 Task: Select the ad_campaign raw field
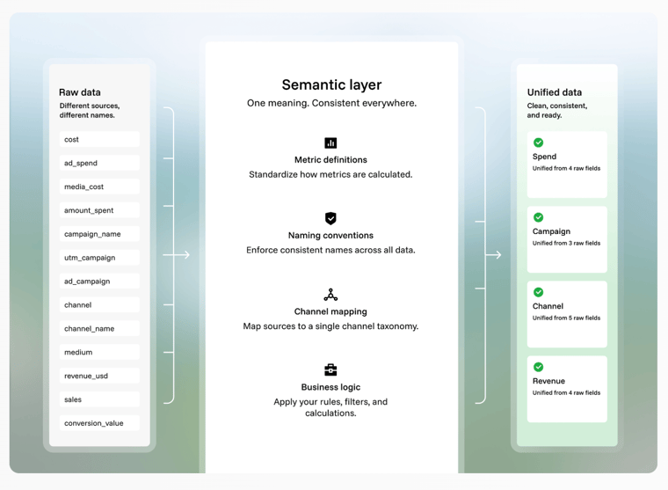[x=99, y=282]
